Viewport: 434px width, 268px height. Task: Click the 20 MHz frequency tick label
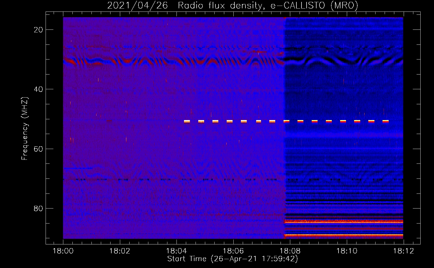pos(38,30)
